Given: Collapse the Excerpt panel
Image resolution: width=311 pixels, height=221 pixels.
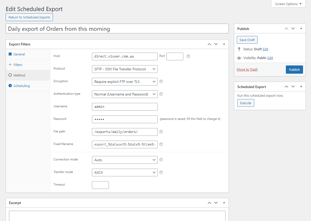Looking at the screenshot, I should 224,203.
